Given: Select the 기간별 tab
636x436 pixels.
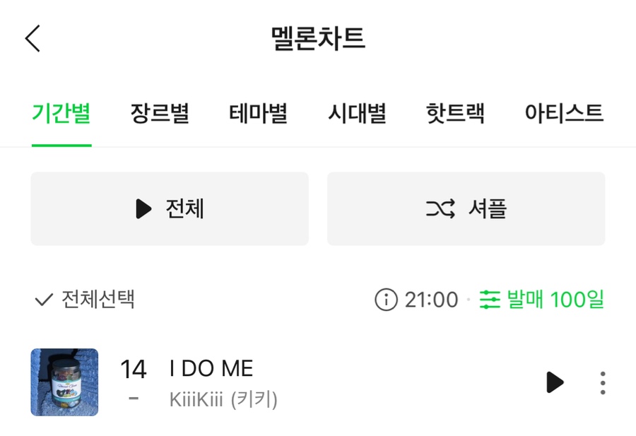Looking at the screenshot, I should pyautogui.click(x=61, y=113).
